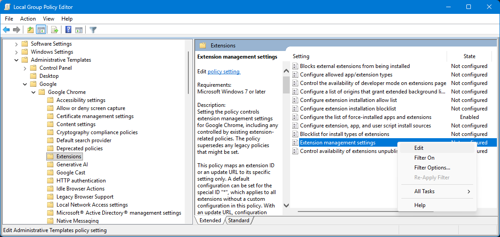The width and height of the screenshot is (500, 237).
Task: Click the folder icon next to Desktop
Action: pyautogui.click(x=33, y=76)
